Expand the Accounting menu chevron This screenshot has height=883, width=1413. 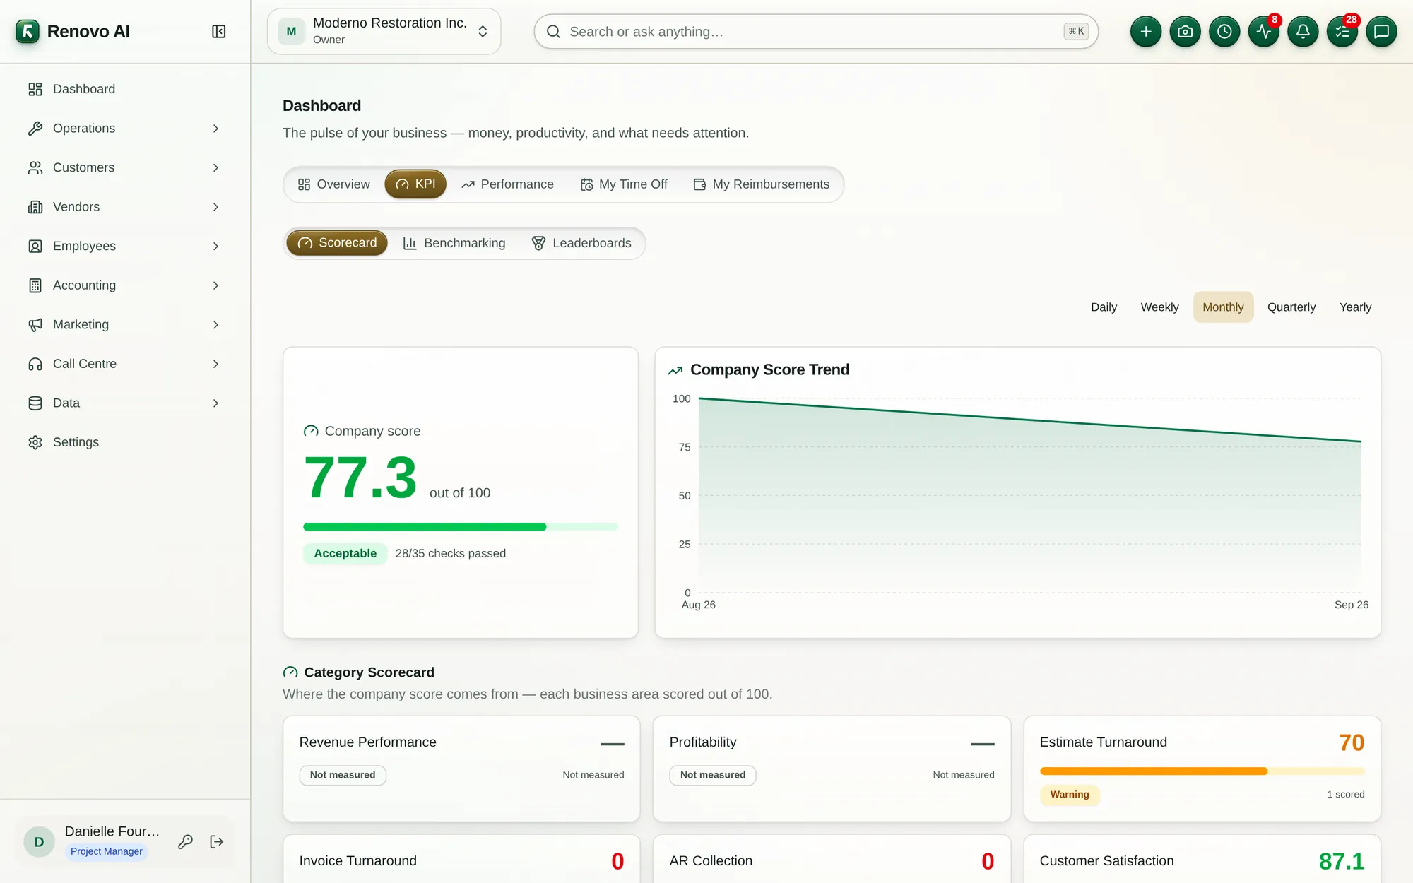click(x=215, y=285)
